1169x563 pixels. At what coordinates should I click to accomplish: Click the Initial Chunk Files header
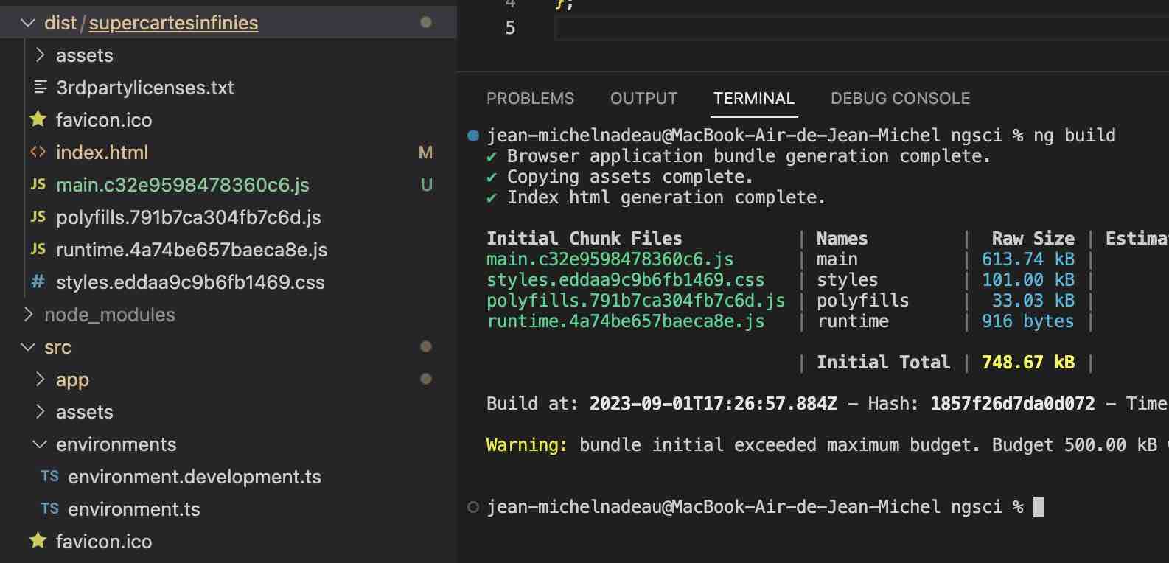pyautogui.click(x=584, y=239)
